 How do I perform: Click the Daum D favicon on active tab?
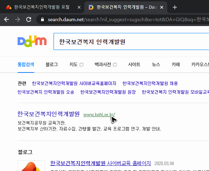[x=91, y=7]
